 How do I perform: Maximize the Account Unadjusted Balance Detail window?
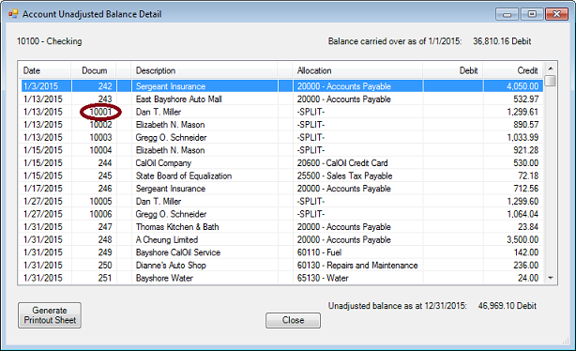coord(532,14)
